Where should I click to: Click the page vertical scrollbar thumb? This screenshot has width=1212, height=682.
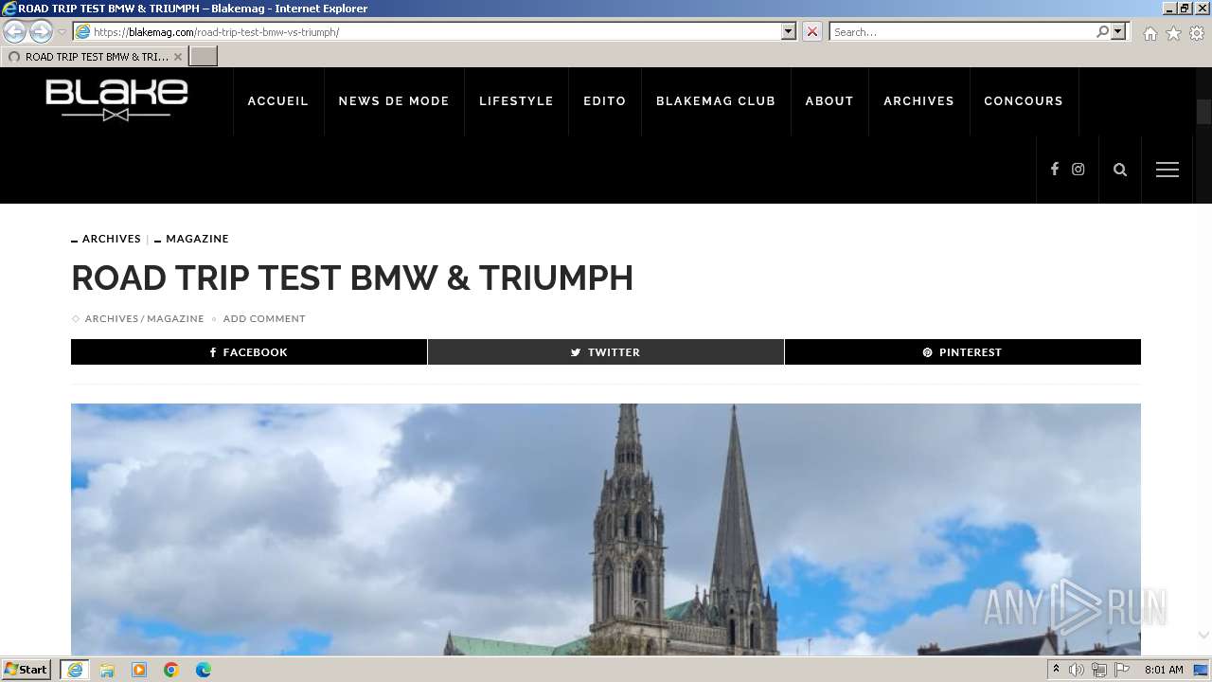pos(1203,112)
